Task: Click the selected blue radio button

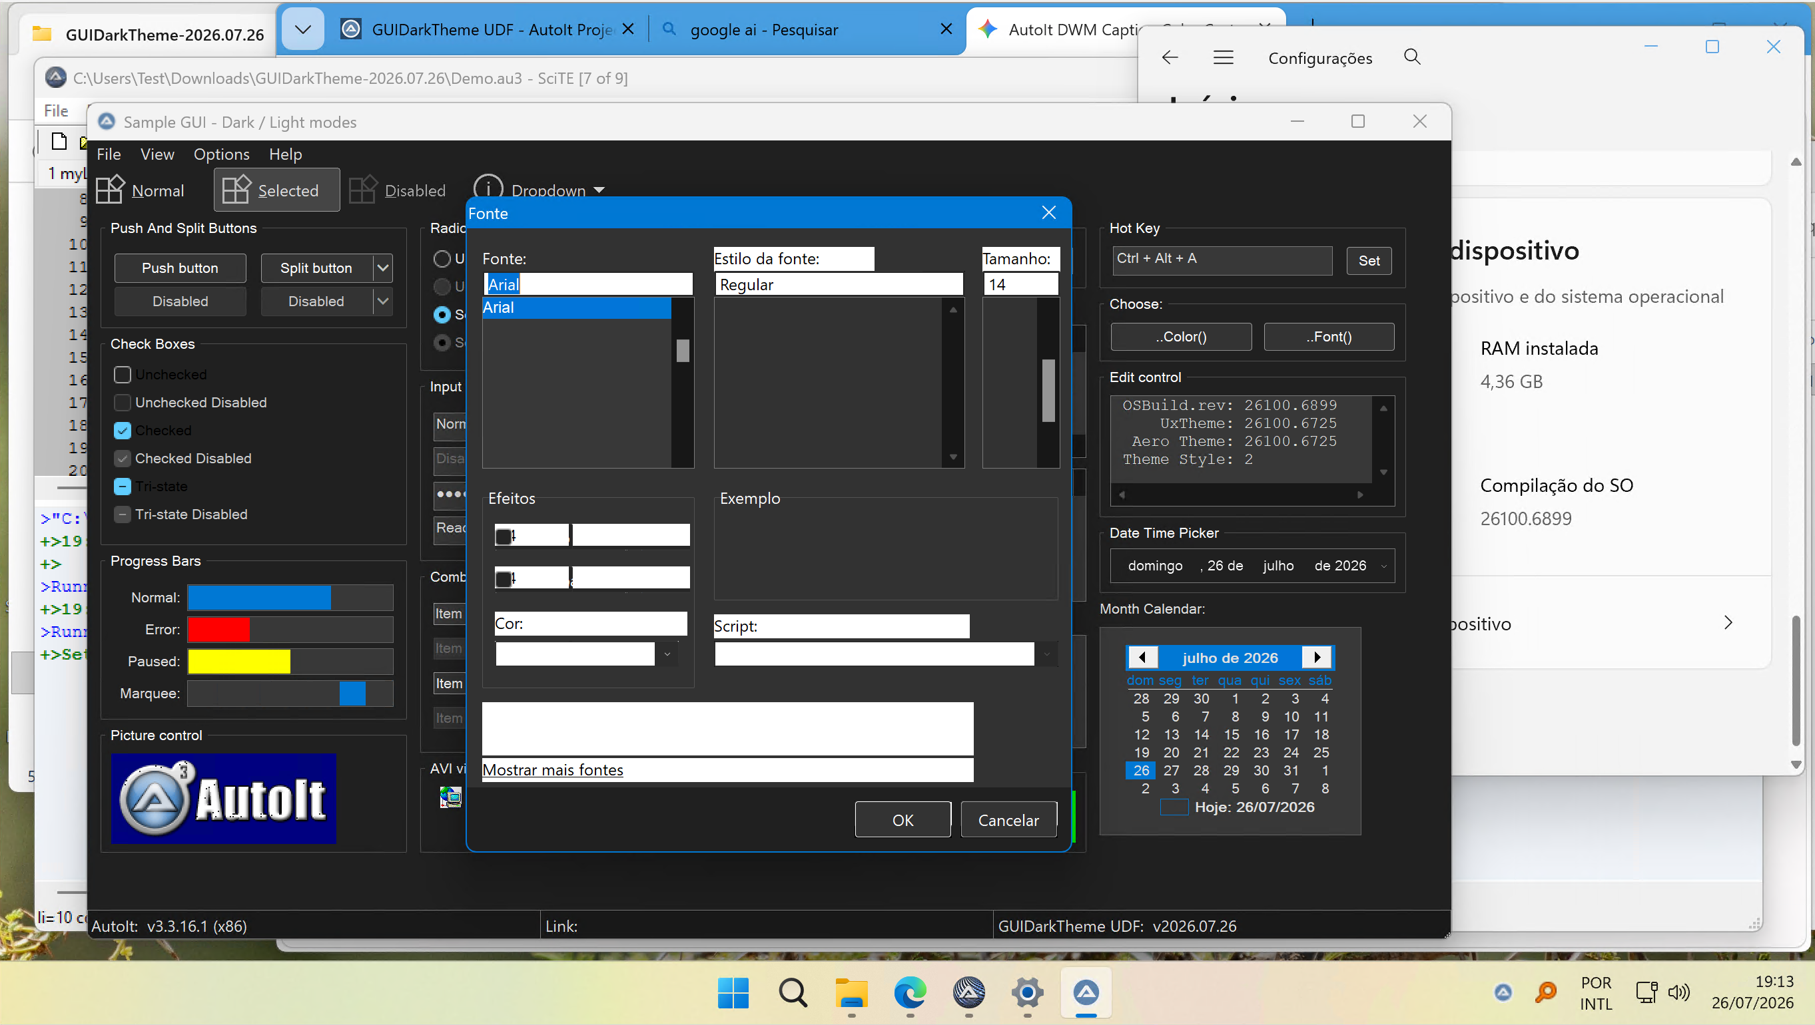Action: point(442,315)
